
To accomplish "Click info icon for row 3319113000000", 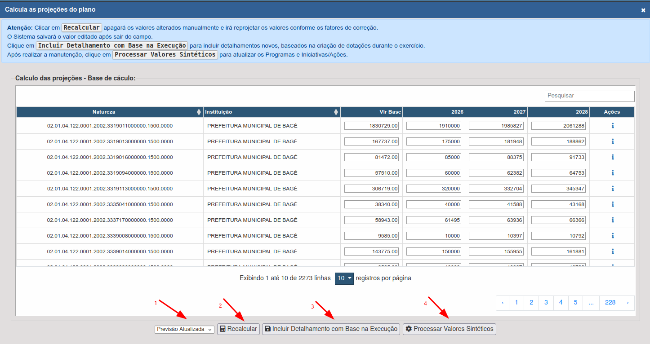I will pos(612,189).
